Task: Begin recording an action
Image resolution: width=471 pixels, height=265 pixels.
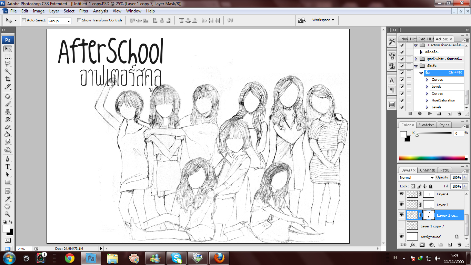Action: pos(420,114)
